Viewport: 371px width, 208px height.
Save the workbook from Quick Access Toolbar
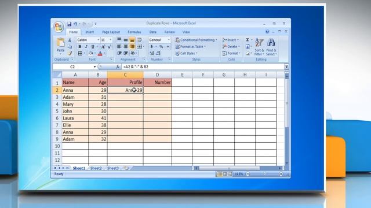[x=69, y=24]
